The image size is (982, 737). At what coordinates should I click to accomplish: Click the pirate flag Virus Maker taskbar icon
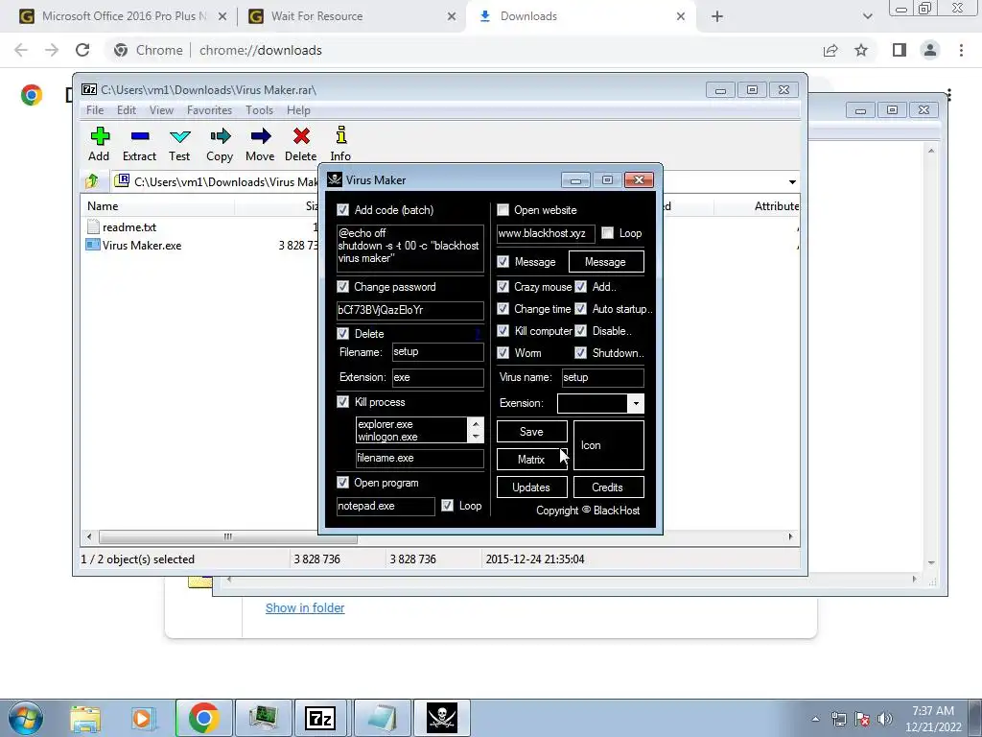[x=441, y=718]
